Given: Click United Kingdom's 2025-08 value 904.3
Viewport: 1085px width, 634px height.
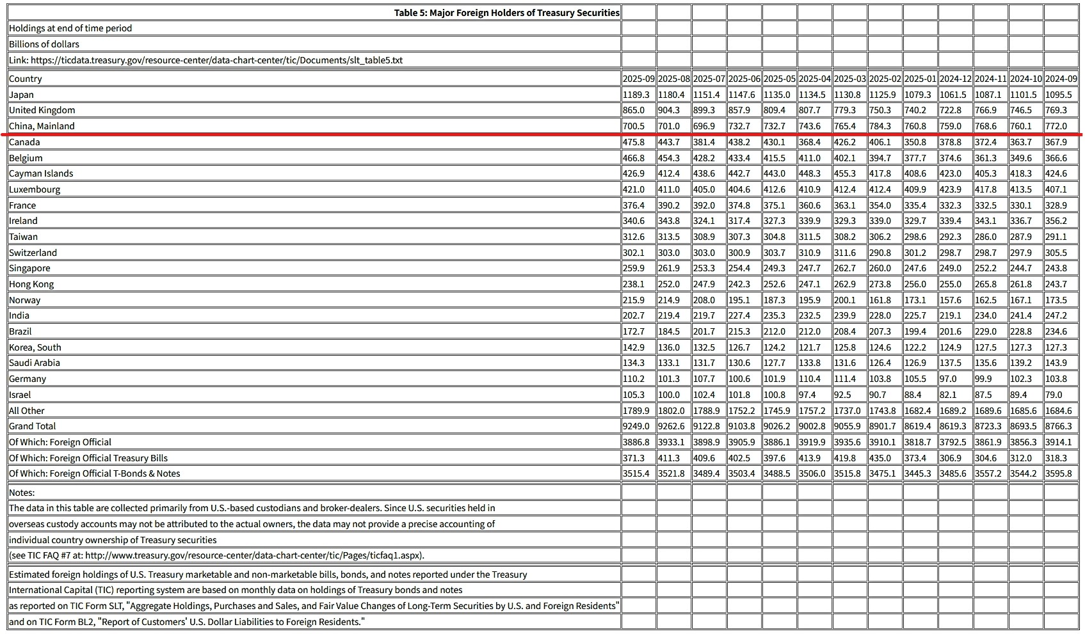Looking at the screenshot, I should pos(669,110).
